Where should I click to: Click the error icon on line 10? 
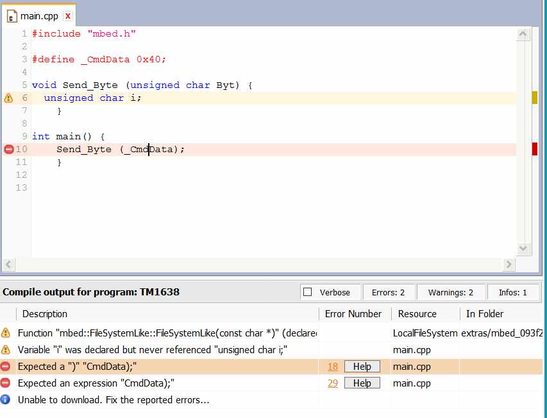point(9,150)
